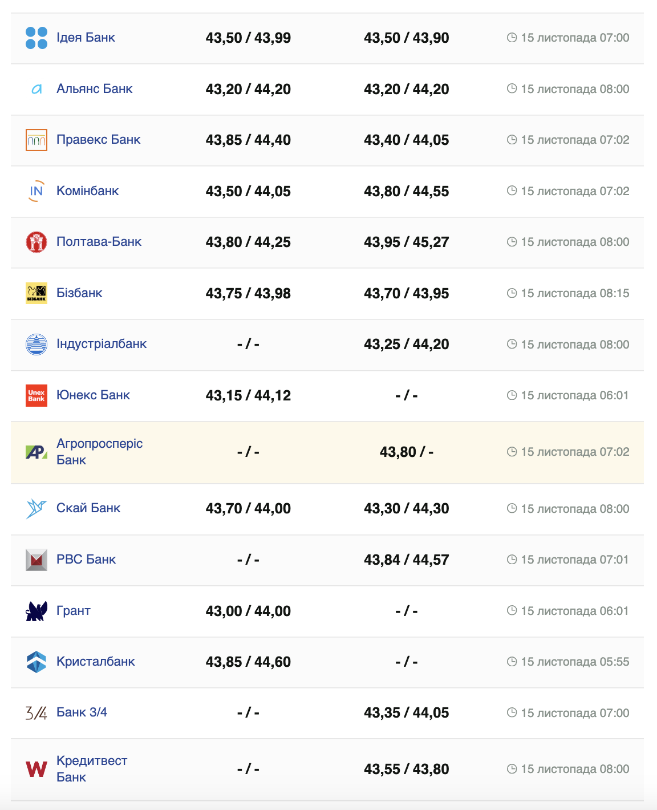The height and width of the screenshot is (810, 657).
Task: Click the yellow Бізбанк logo
Action: [x=36, y=293]
